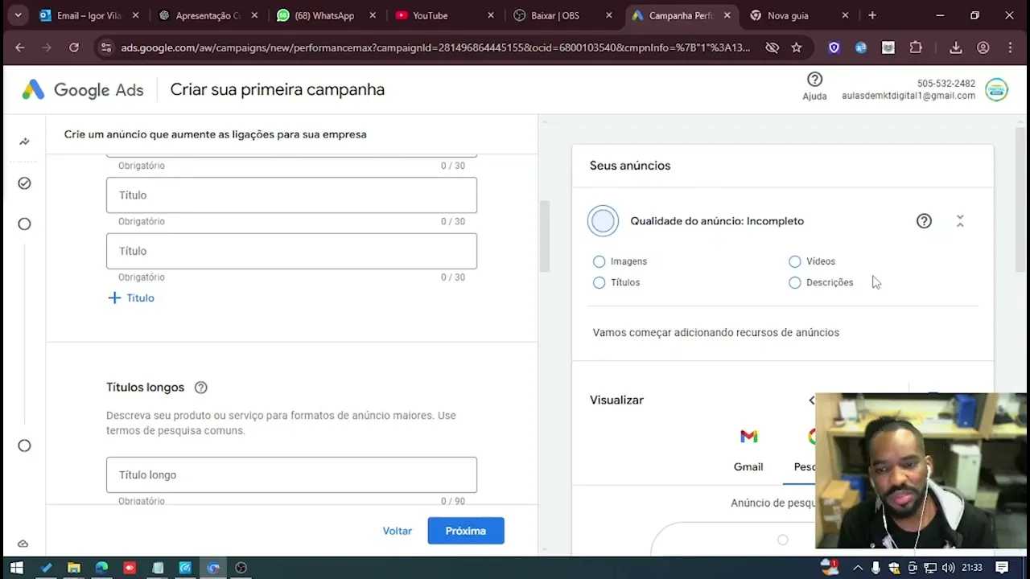Open Microsoft Edge from the taskbar
The width and height of the screenshot is (1030, 579).
click(101, 568)
